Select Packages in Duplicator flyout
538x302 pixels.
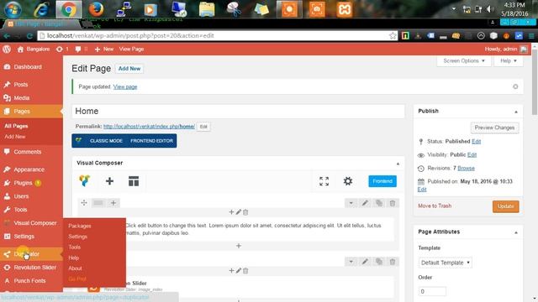80,226
